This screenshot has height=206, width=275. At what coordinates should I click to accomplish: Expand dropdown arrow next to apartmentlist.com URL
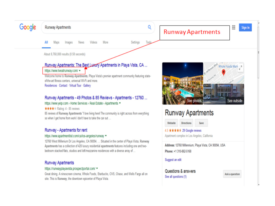pos(106,136)
